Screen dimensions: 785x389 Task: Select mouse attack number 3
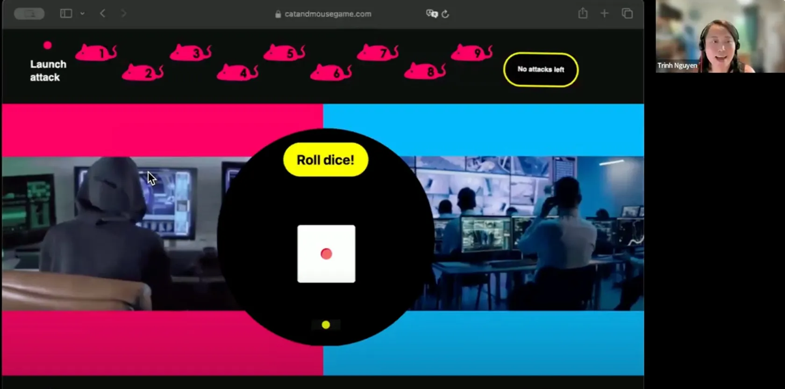point(191,53)
